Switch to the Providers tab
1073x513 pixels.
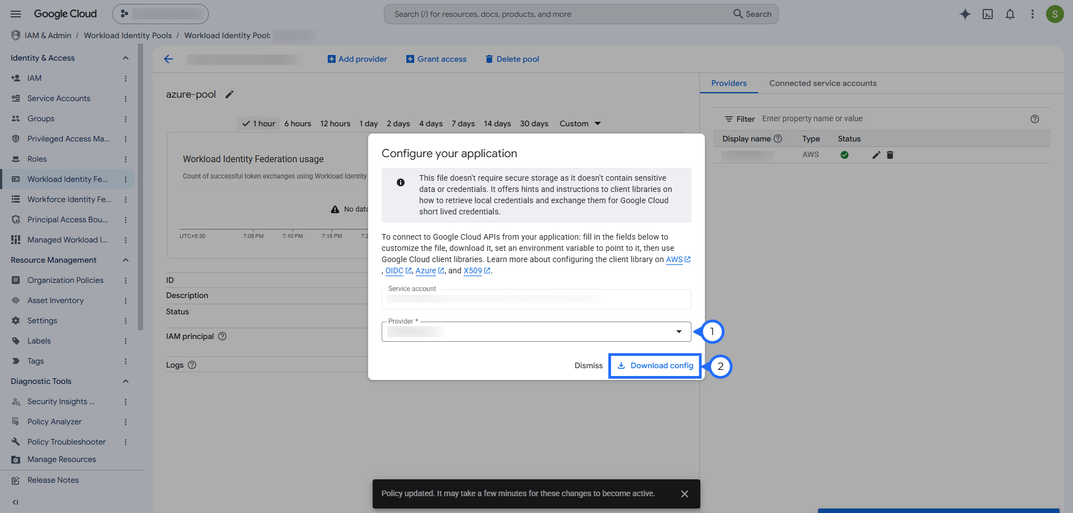729,83
